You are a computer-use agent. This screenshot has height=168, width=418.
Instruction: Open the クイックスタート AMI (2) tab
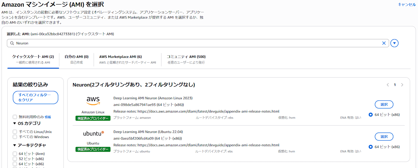point(33,59)
